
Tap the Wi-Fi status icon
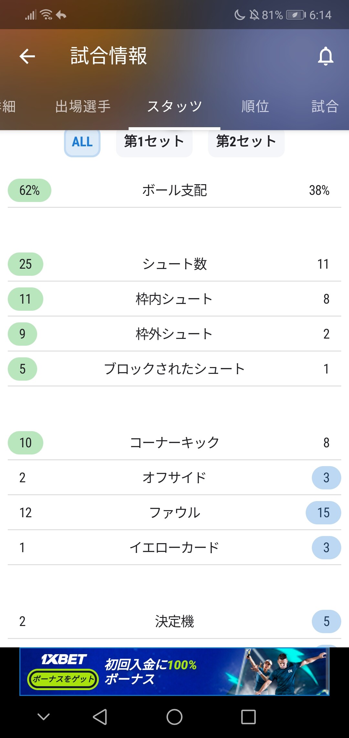pos(46,15)
